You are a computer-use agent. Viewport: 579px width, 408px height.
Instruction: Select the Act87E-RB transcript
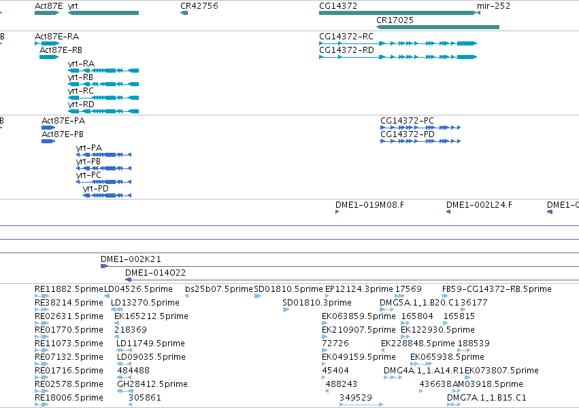[x=49, y=57]
